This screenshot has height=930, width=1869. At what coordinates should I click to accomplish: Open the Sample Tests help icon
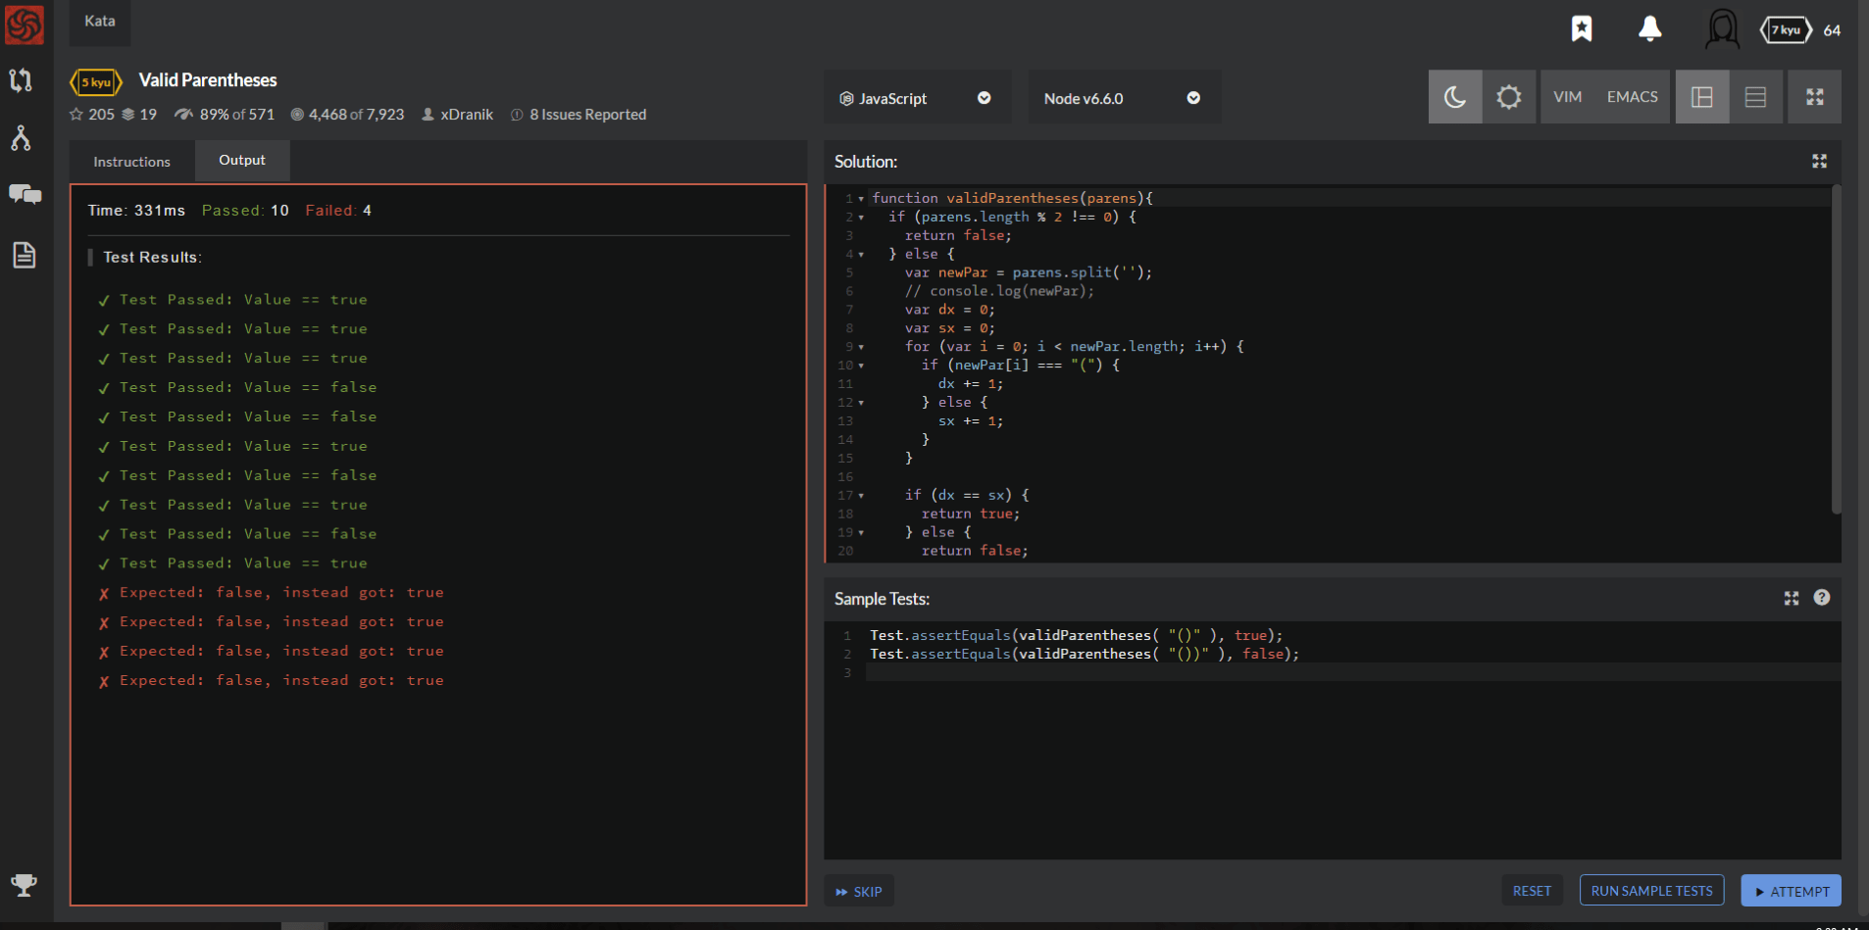1822,598
